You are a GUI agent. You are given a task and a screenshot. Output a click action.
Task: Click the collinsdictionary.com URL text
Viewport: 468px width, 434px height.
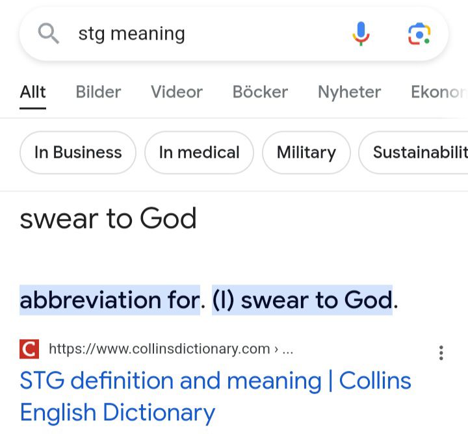[159, 350]
